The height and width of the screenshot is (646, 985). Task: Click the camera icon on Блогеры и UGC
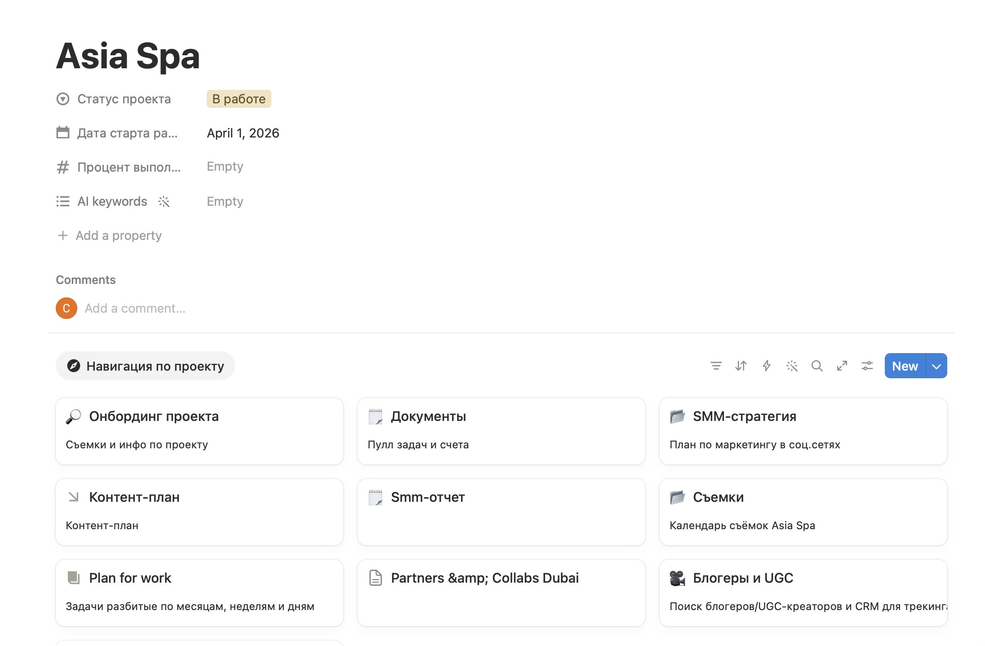pyautogui.click(x=677, y=578)
